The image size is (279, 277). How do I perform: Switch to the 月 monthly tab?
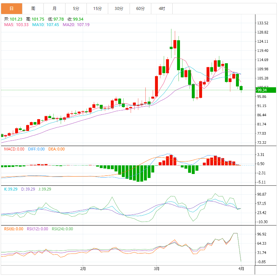pyautogui.click(x=54, y=8)
